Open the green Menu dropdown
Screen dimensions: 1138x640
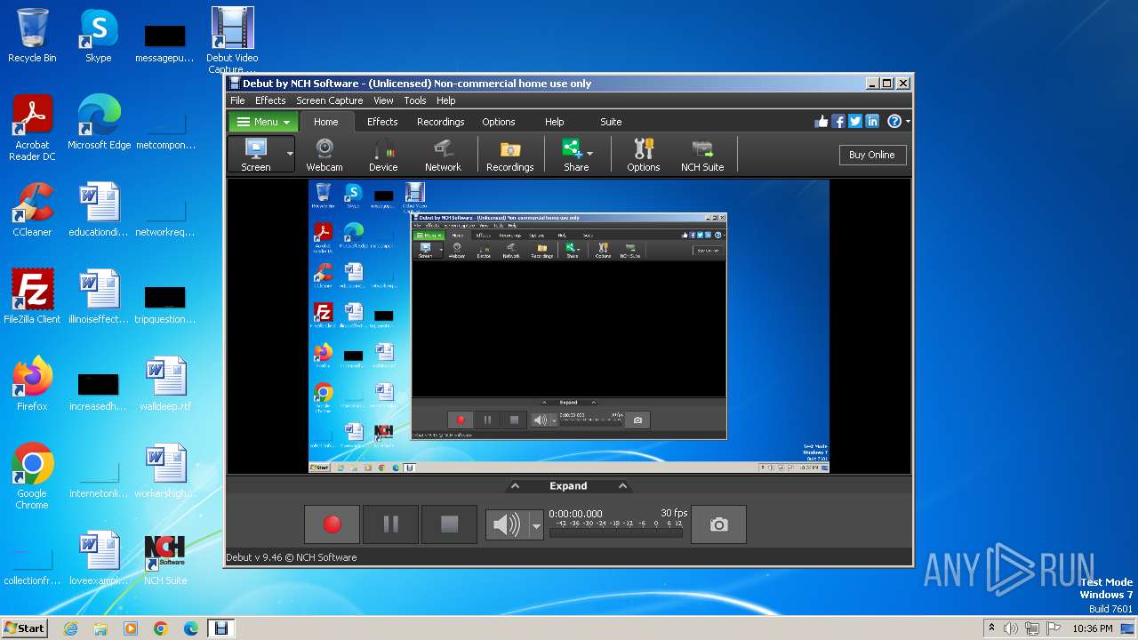click(263, 122)
